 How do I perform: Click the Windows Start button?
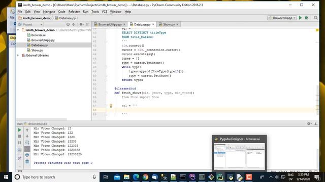pos(6,177)
